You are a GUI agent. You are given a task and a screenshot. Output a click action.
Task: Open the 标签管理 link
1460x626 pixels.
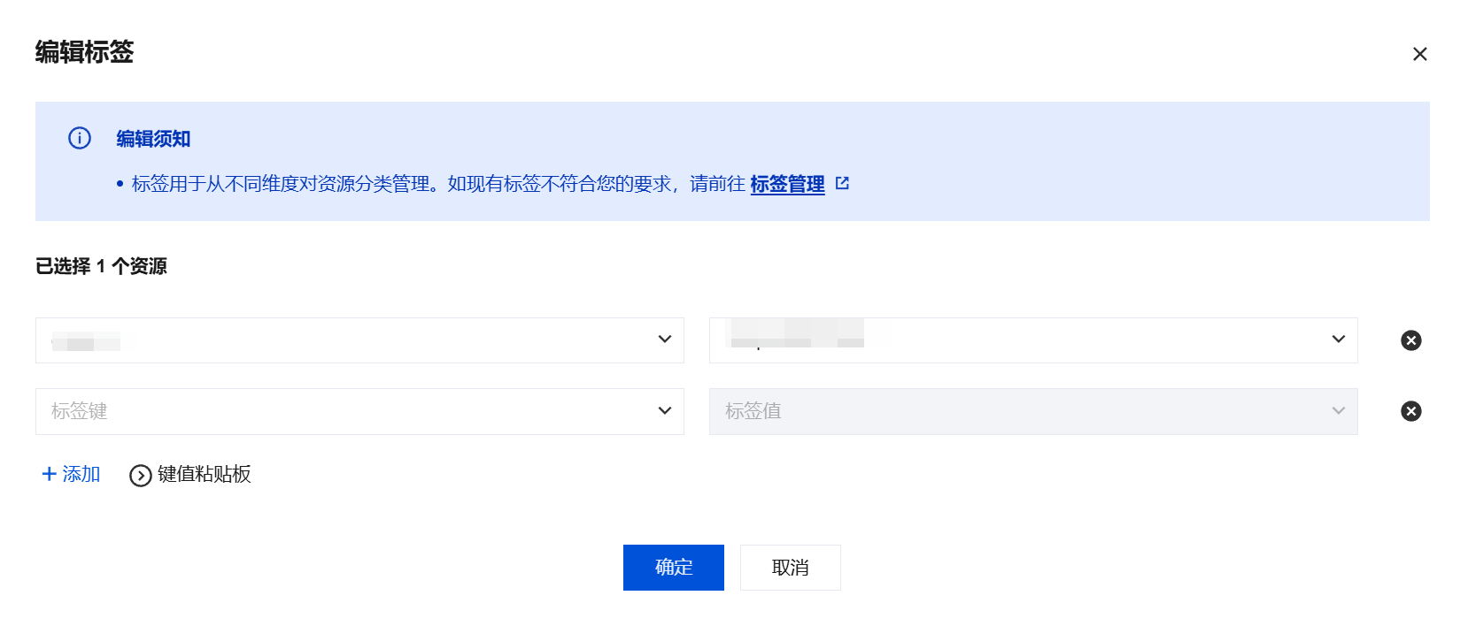[787, 184]
